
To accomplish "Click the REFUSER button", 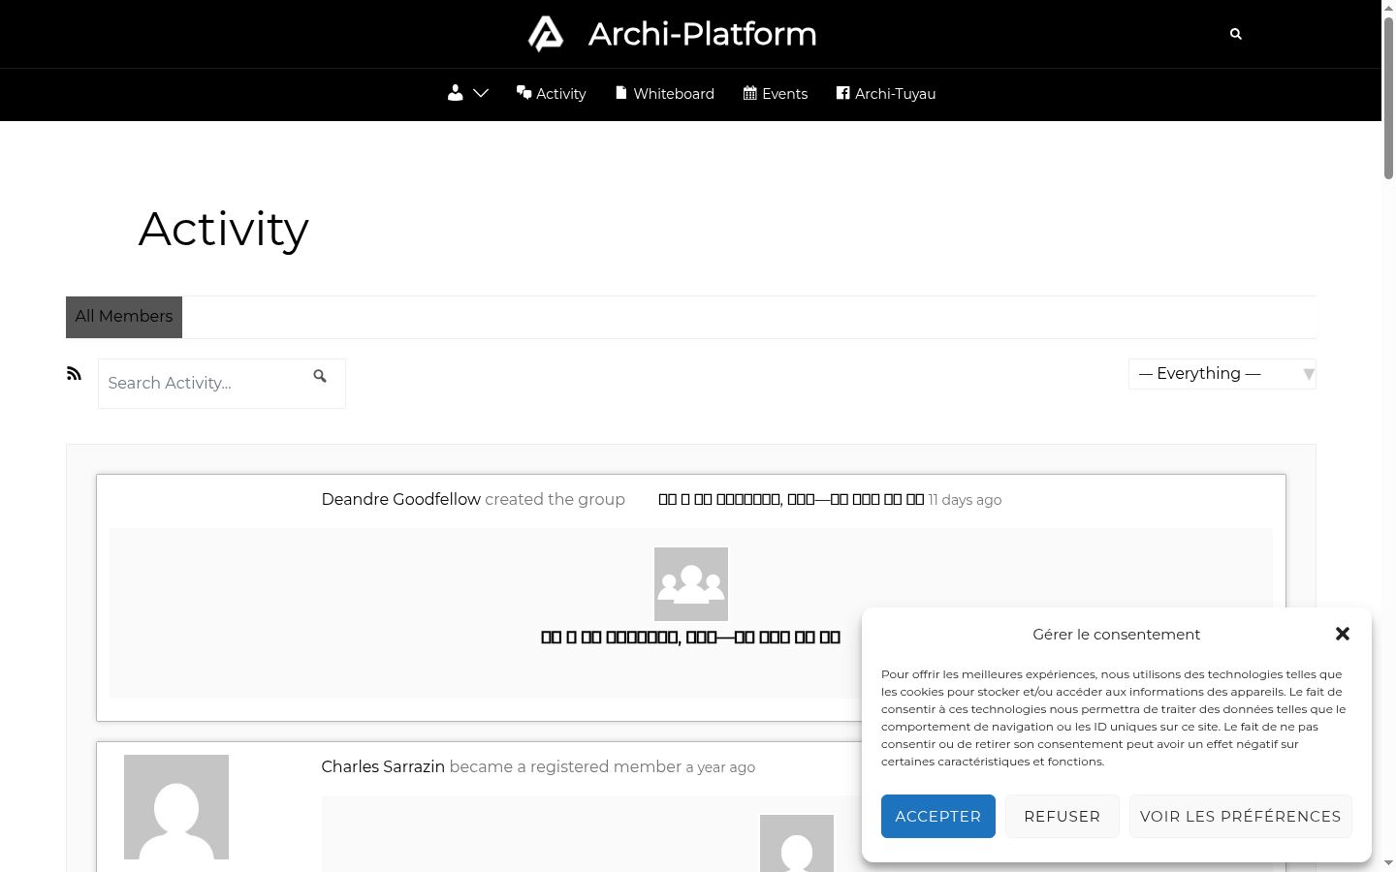I will click(x=1063, y=817).
